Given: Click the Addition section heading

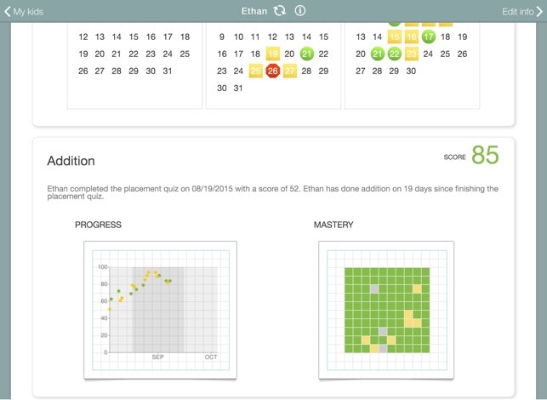Looking at the screenshot, I should click(71, 161).
